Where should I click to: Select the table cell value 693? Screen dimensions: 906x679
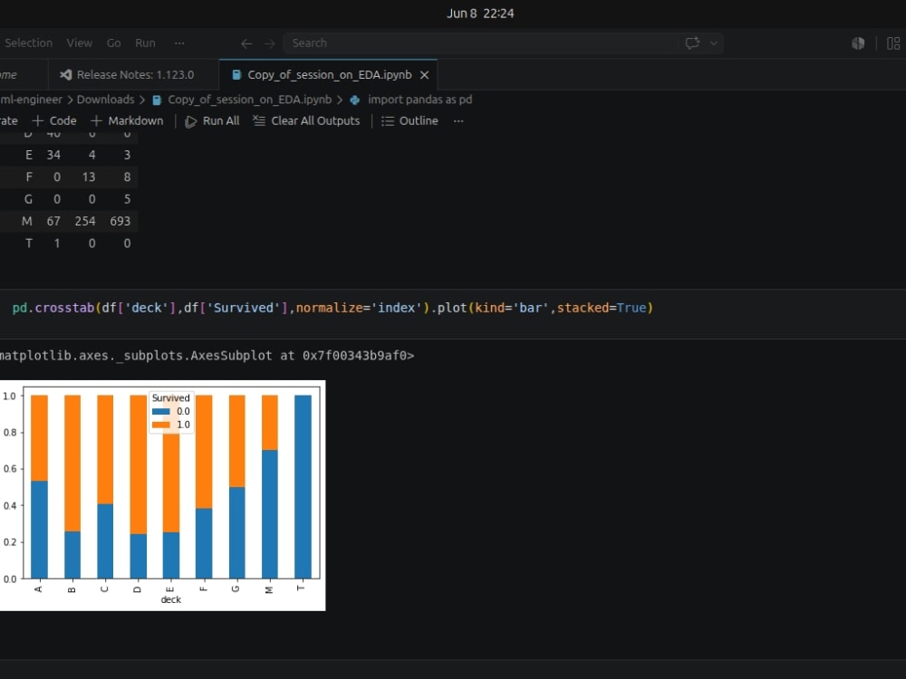pyautogui.click(x=120, y=221)
